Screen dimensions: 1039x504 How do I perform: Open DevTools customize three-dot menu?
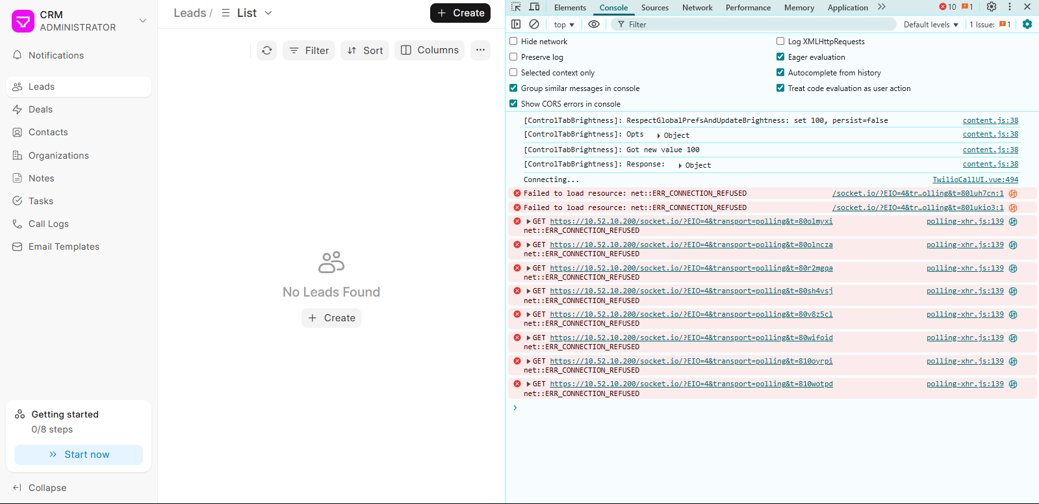[x=1010, y=7]
